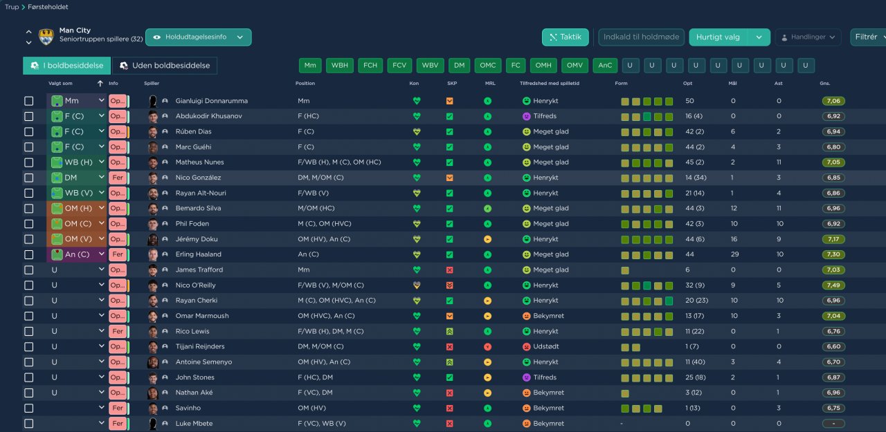Click Omar Marmoush's worried playing-time face icon
Screen dimensions: 886x432
click(526, 316)
